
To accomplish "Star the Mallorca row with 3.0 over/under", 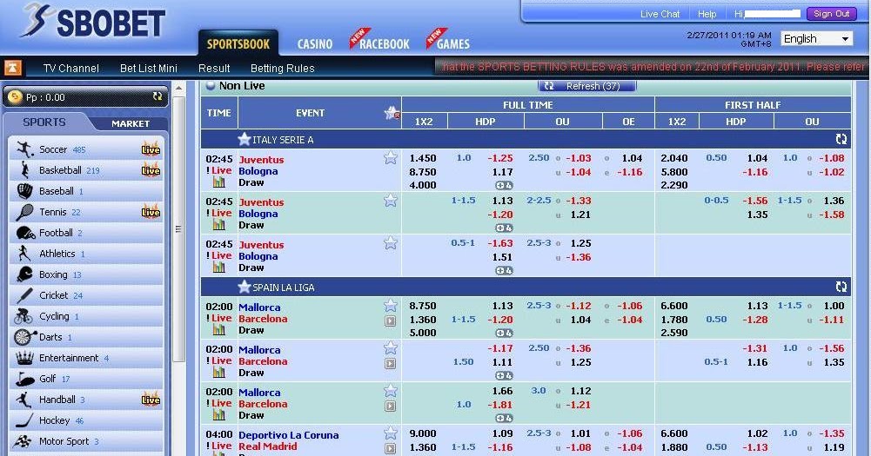I will pyautogui.click(x=391, y=391).
